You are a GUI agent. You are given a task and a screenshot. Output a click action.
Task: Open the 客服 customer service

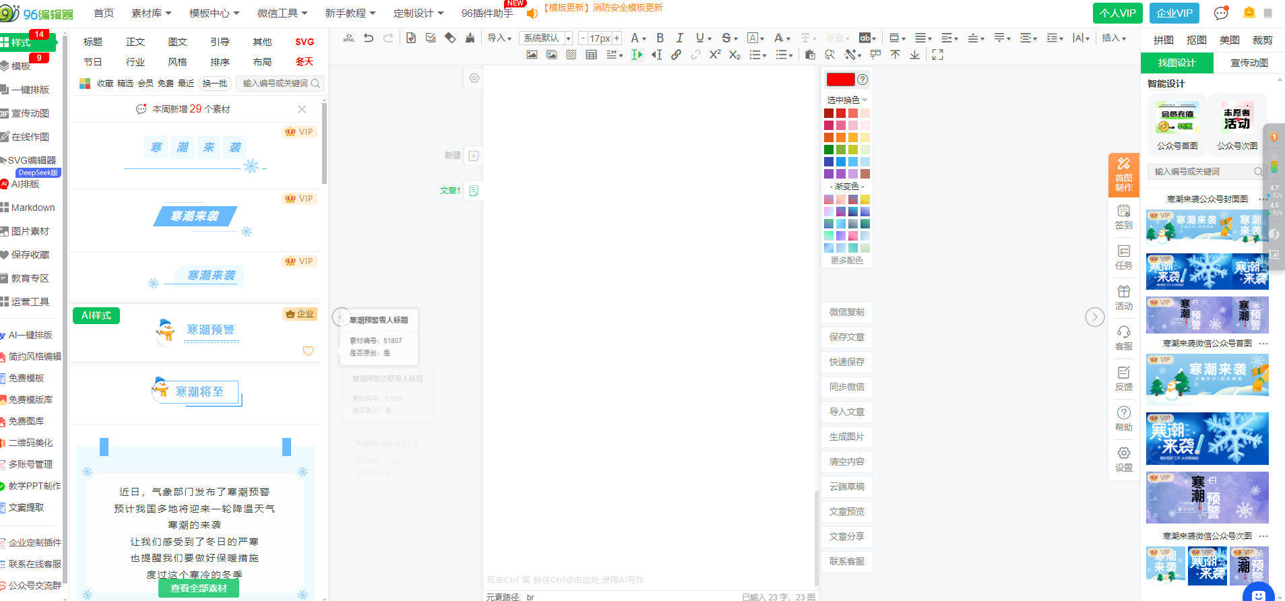pyautogui.click(x=1124, y=338)
